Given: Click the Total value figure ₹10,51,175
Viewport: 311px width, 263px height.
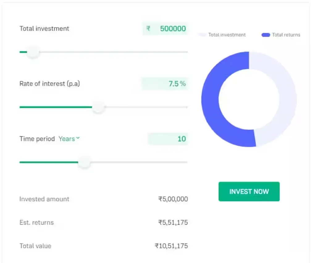Looking at the screenshot, I should [171, 246].
